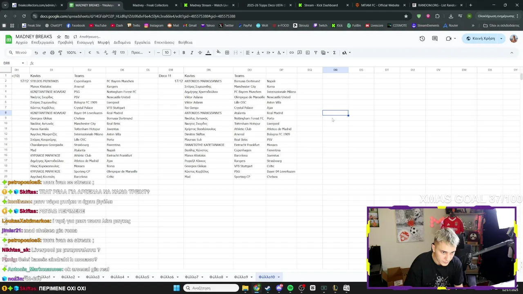This screenshot has width=523, height=294.
Task: Reload the page with refresh button
Action: [x=24, y=16]
